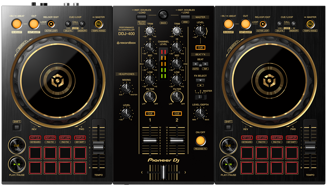Hit the right deck CUE button

228,145
